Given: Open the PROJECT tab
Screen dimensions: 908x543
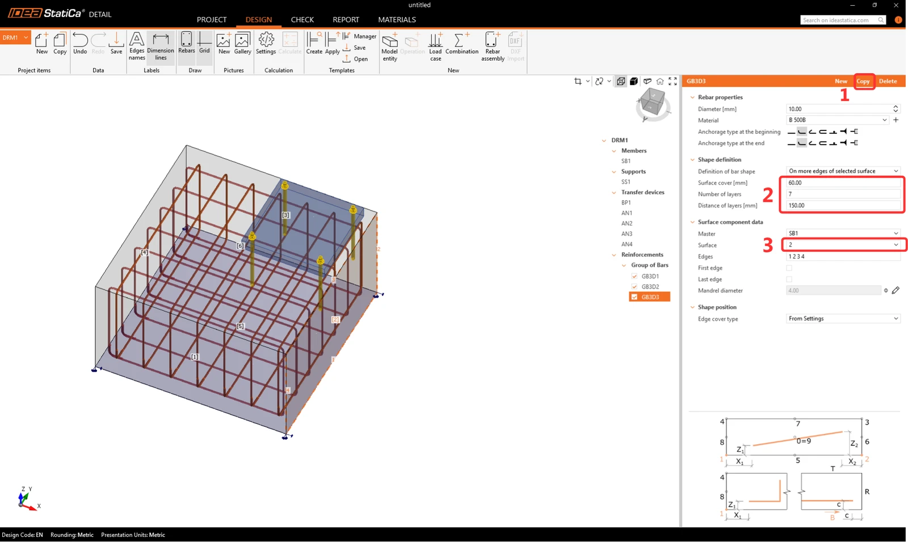Looking at the screenshot, I should [x=212, y=19].
